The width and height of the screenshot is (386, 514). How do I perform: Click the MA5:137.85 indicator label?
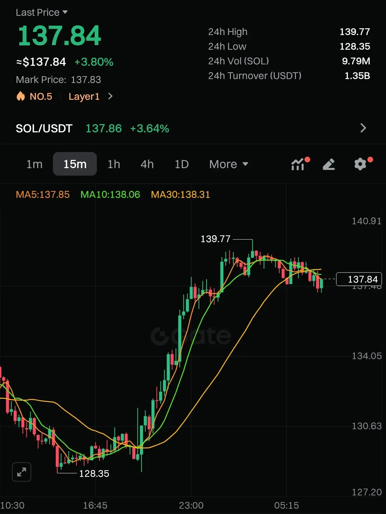click(43, 195)
